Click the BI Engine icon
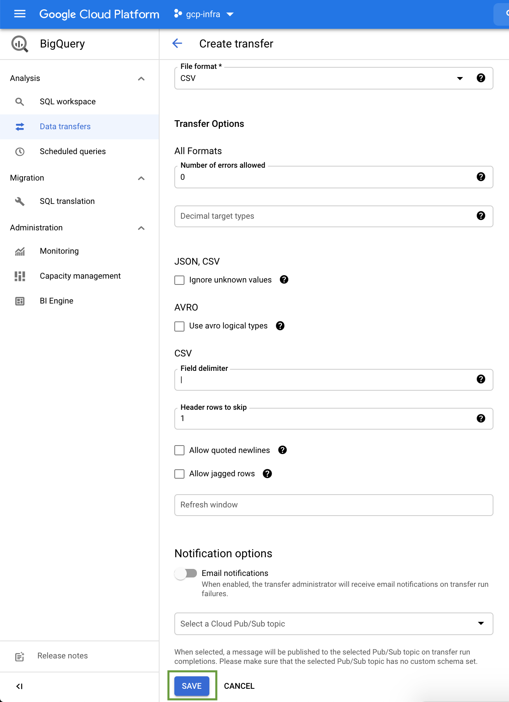This screenshot has height=702, width=509. pos(20,301)
